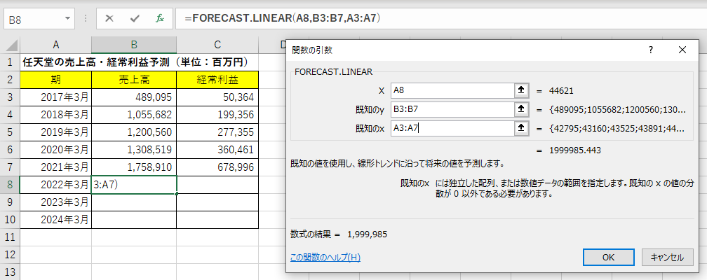
Task: Select the row 11 header
Action: click(10, 237)
